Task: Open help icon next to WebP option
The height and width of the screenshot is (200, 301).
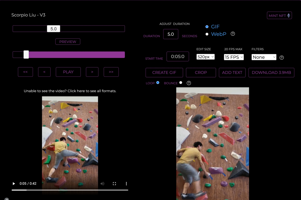Action: click(x=233, y=34)
